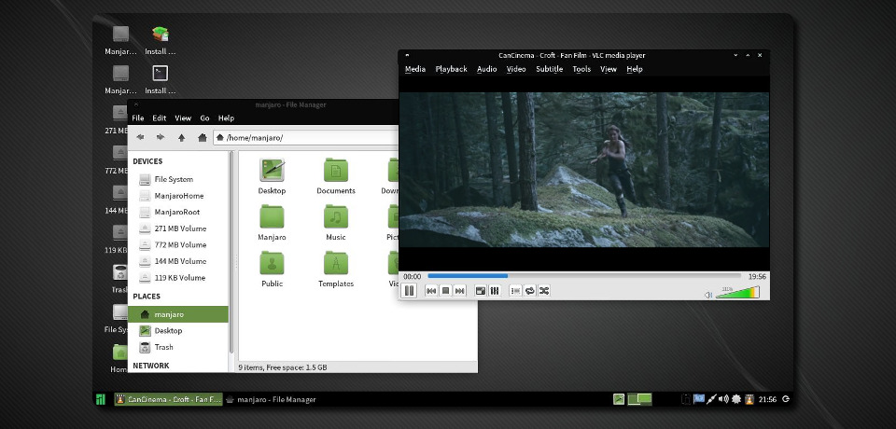This screenshot has height=429, width=896.
Task: Select 271 MB Volume in sidebar
Action: (177, 228)
